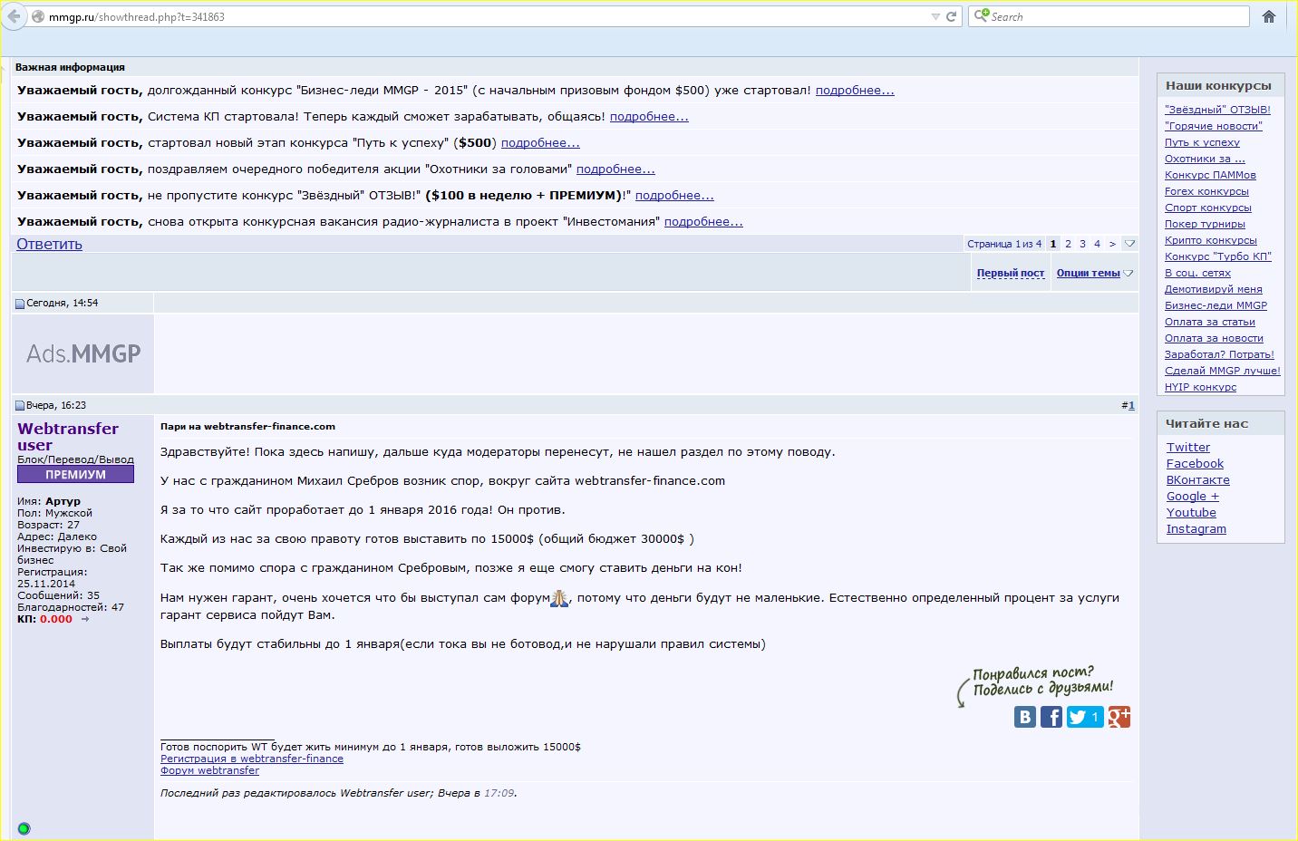Open the Facebook link under Читайте нас
Image resolution: width=1298 pixels, height=841 pixels.
1195,464
